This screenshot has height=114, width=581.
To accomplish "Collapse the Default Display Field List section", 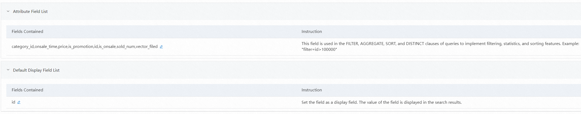I will tap(8, 70).
